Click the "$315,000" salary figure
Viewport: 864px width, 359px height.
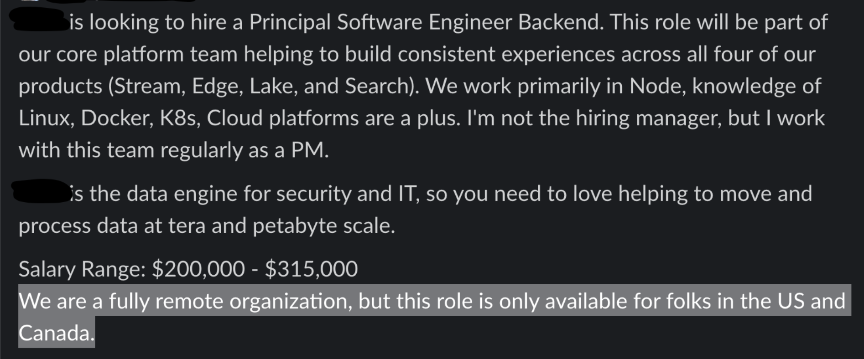(x=311, y=269)
